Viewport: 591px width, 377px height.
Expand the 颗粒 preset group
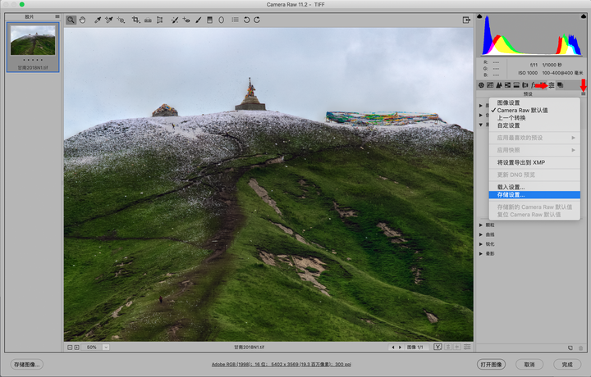[481, 225]
